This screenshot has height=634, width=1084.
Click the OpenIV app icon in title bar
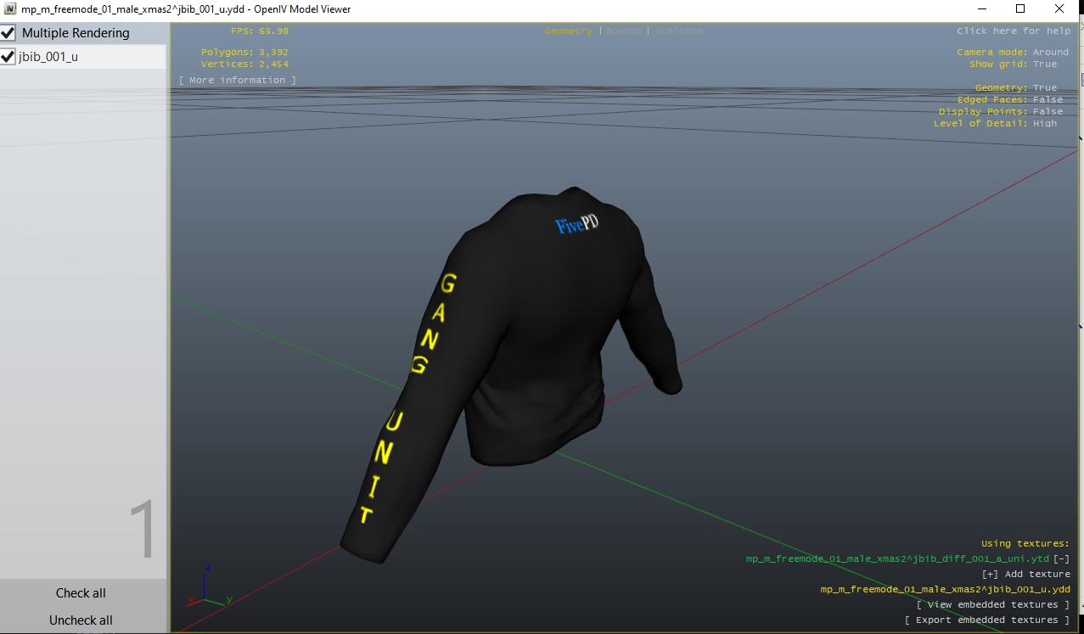[x=10, y=9]
